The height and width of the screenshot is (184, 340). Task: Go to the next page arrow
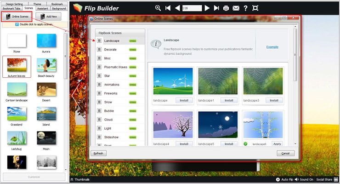point(207,8)
